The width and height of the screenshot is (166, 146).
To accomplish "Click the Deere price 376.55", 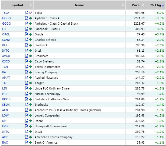I will (140, 121).
